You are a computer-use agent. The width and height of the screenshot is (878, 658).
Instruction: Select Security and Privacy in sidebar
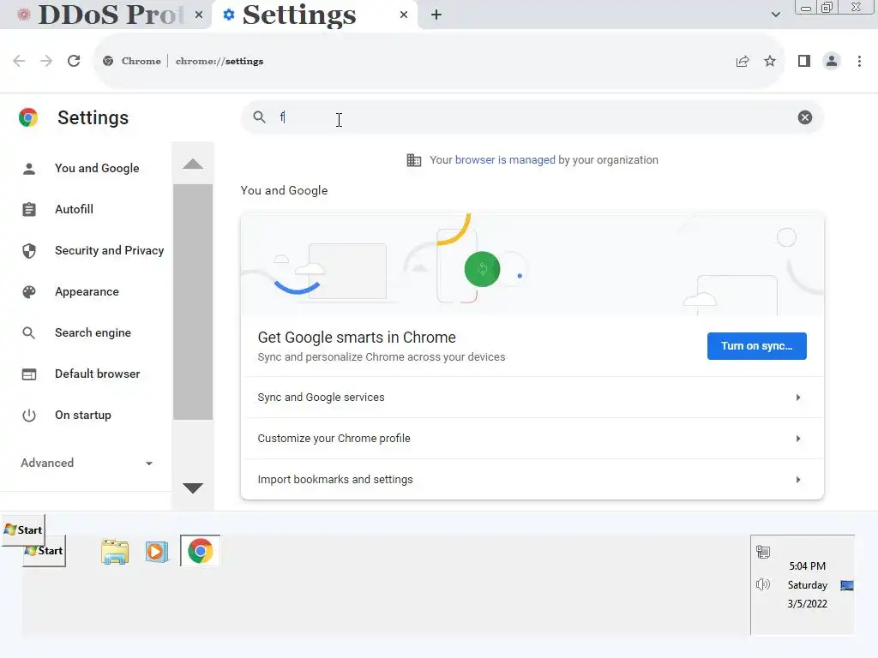click(109, 250)
